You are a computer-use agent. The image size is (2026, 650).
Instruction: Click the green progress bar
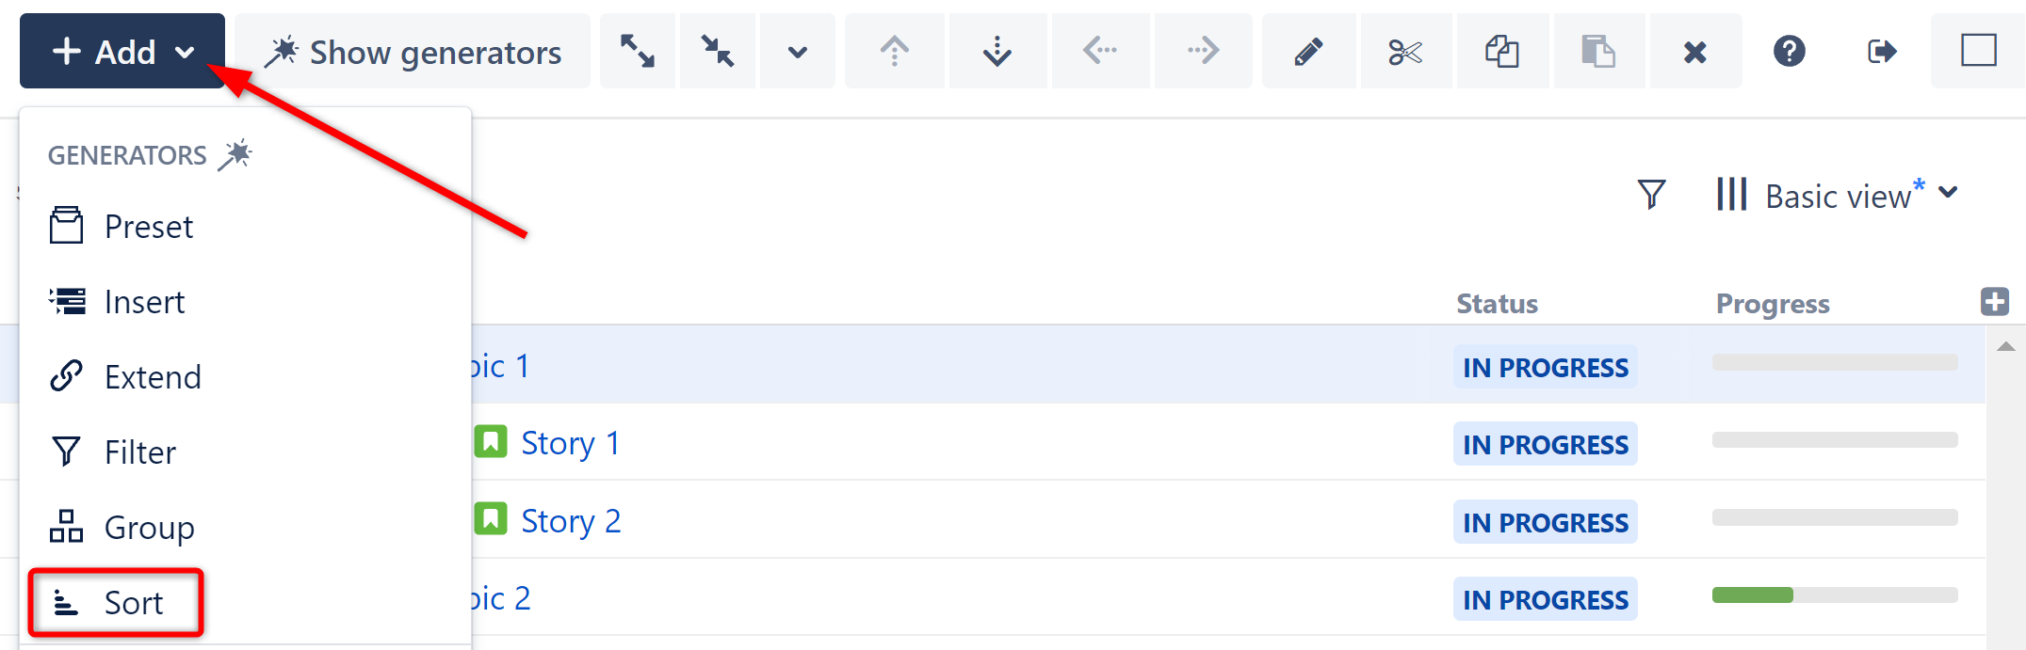tap(1752, 595)
